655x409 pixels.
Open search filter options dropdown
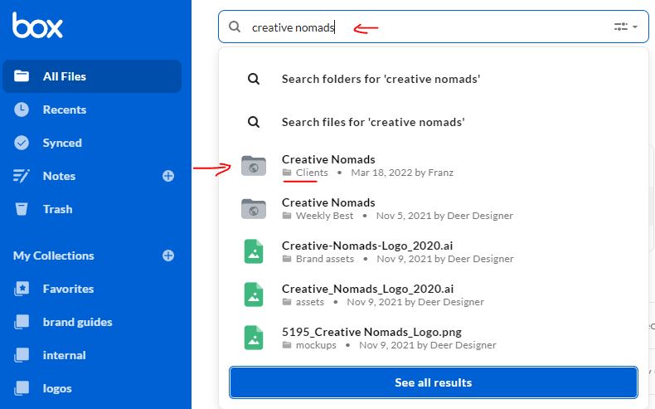[625, 27]
